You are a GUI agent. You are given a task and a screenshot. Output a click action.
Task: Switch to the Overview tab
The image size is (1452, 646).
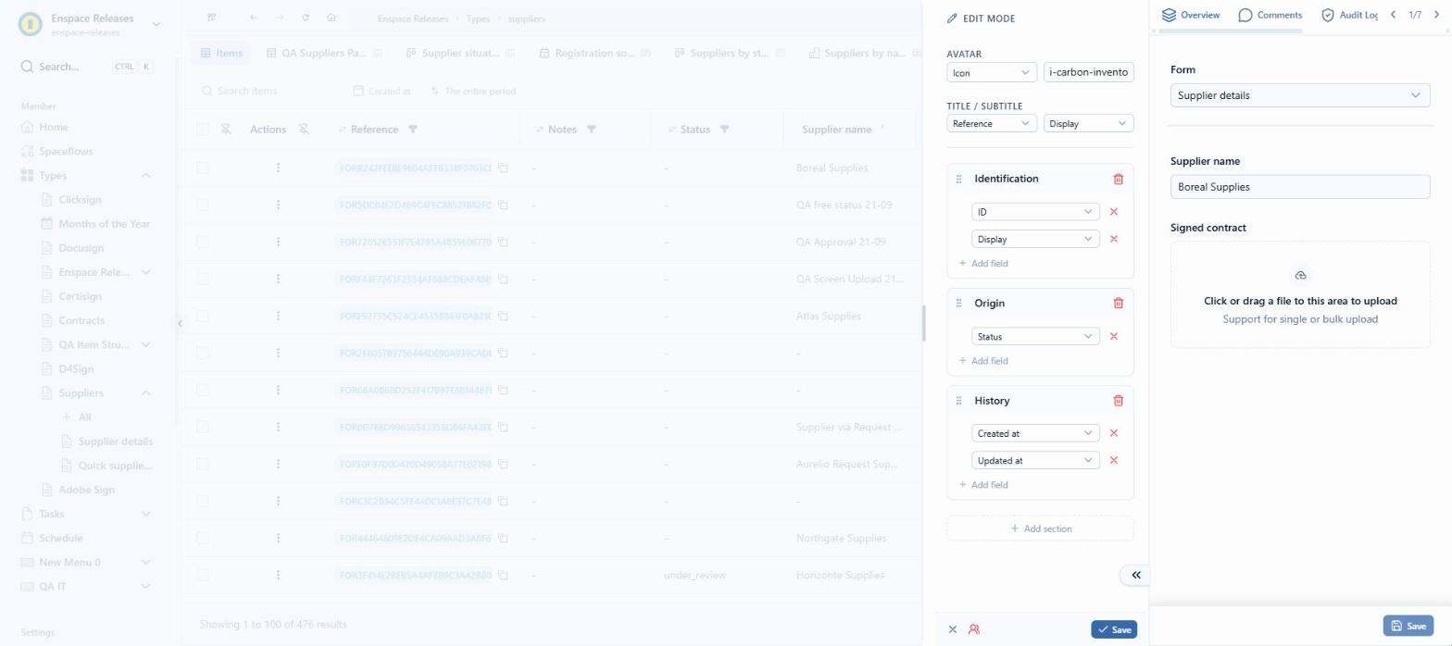point(1191,15)
